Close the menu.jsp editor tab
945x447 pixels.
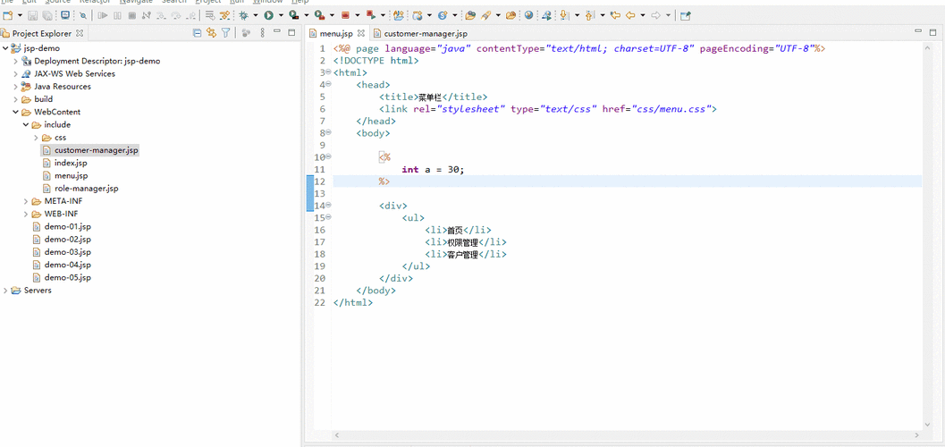361,33
